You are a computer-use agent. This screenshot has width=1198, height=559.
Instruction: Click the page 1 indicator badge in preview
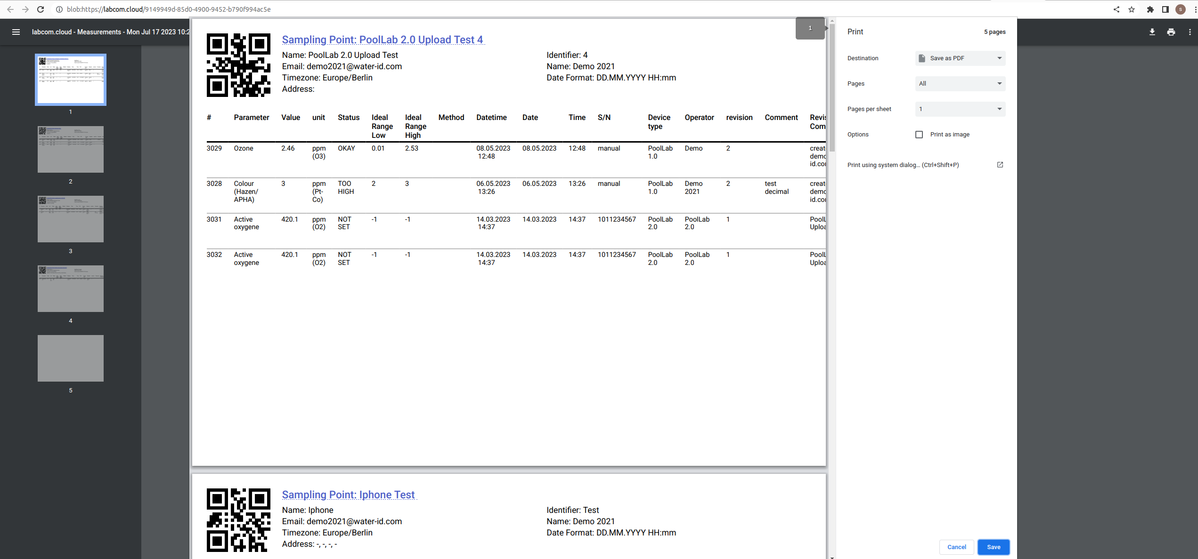tap(810, 28)
